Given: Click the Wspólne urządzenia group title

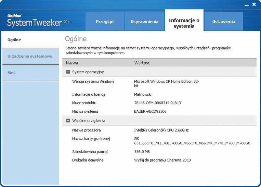Looking at the screenshot, I should pyautogui.click(x=89, y=121).
